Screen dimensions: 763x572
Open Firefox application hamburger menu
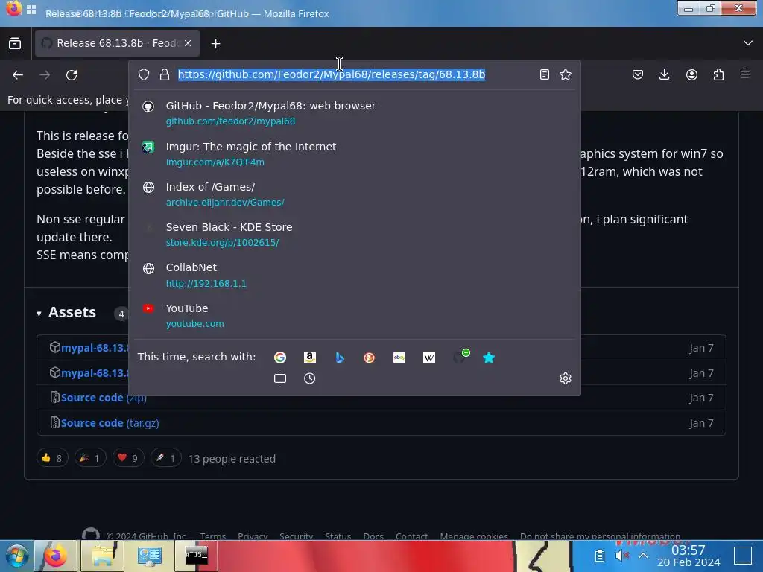point(745,74)
